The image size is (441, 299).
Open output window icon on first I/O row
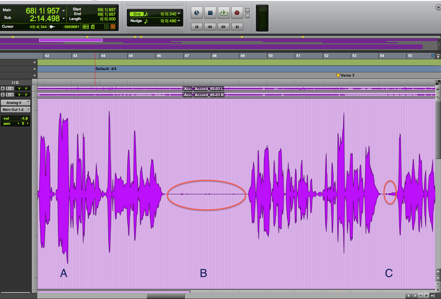tap(12, 89)
